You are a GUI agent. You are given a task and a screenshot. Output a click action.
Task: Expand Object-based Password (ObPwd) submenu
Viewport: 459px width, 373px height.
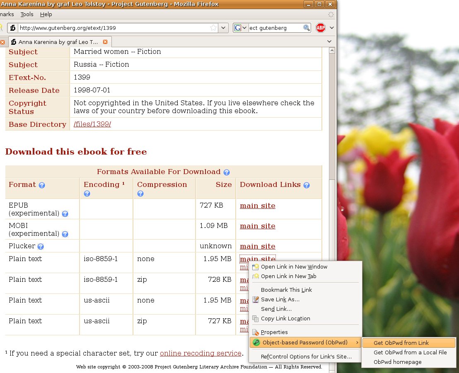pos(305,343)
